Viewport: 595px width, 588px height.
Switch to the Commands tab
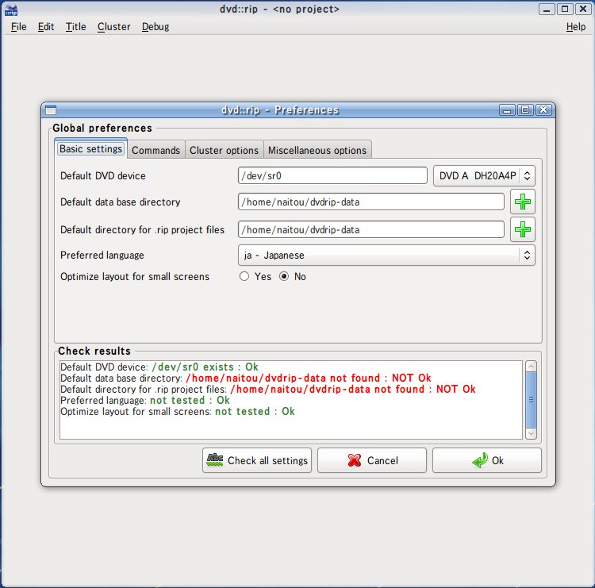[155, 150]
